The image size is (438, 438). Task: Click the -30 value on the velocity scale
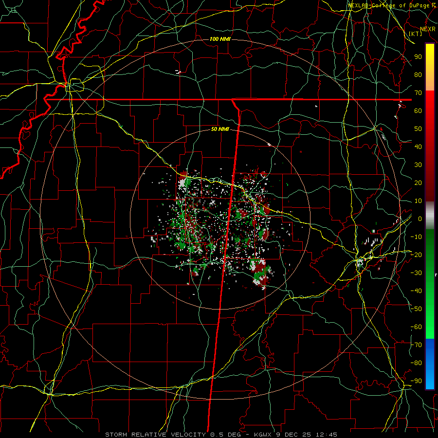click(x=416, y=273)
